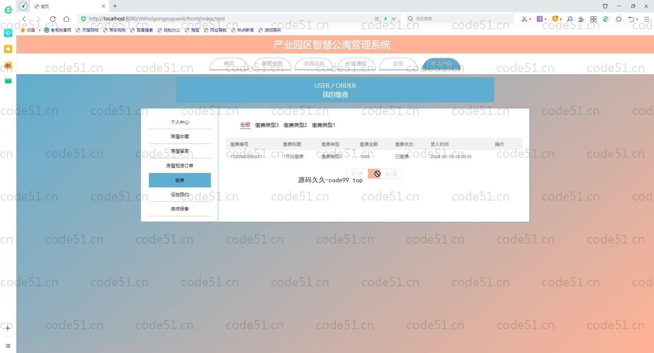
Task: Click the skin/shirt icon in title bar
Action: [x=605, y=6]
